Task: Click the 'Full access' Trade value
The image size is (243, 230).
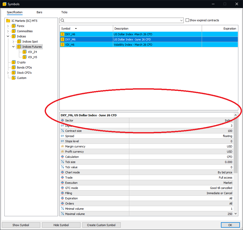Action: [226, 178]
